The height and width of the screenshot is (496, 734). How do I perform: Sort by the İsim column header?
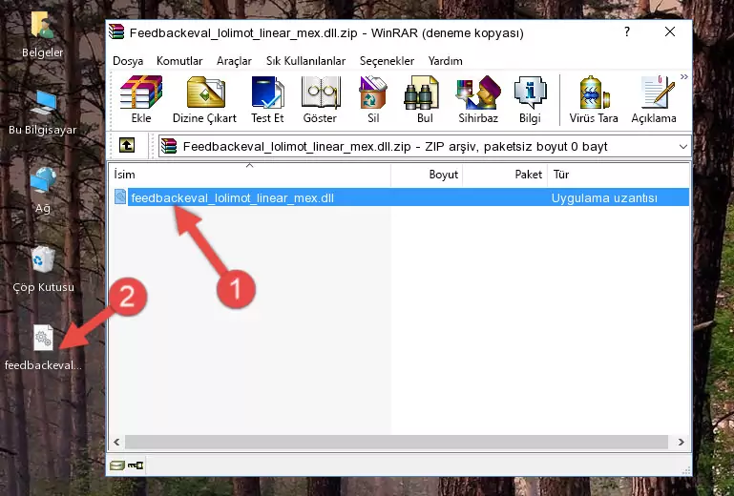pos(250,175)
